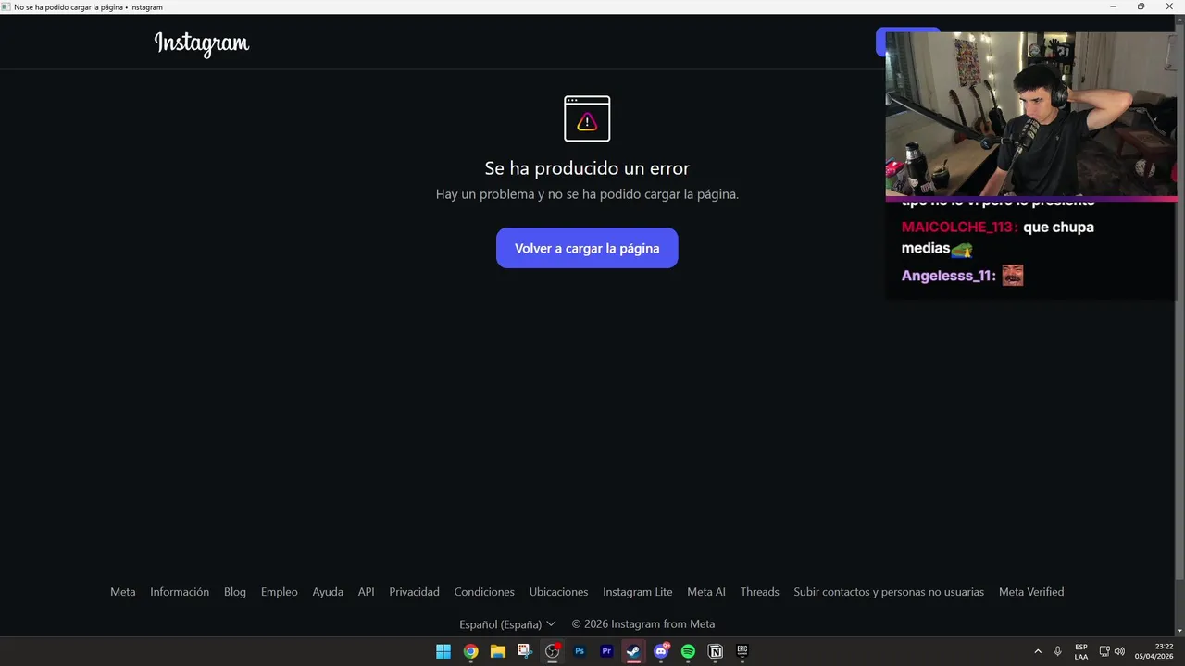Open Epic Games Launcher from the taskbar
1185x666 pixels.
742,651
